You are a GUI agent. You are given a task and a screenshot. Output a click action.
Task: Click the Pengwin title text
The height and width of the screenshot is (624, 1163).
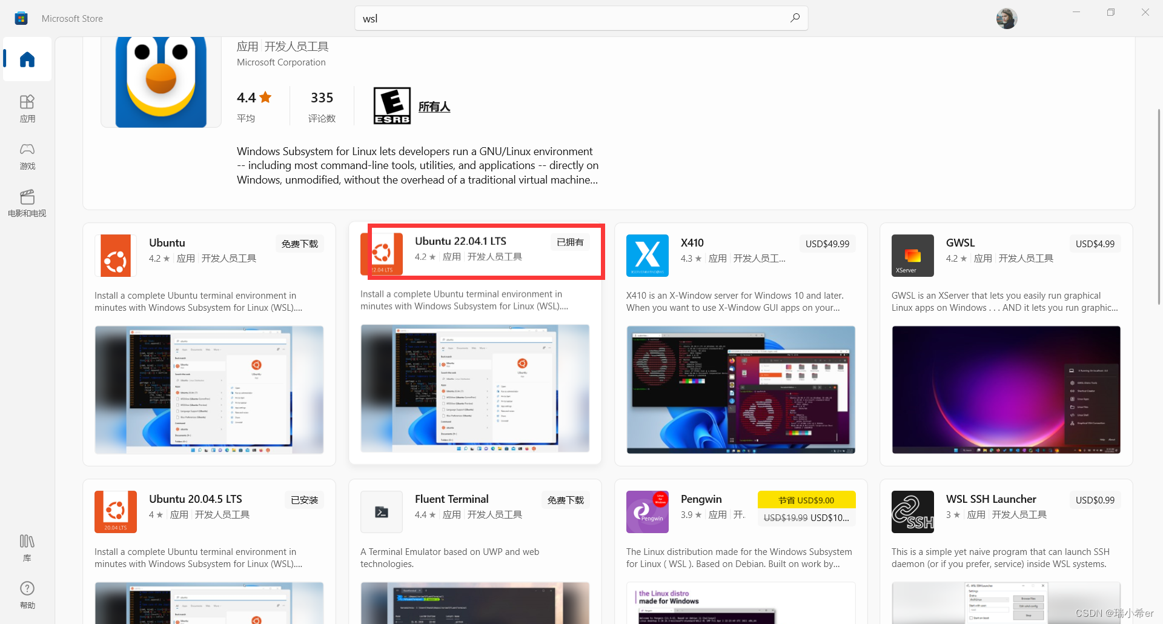tap(701, 499)
